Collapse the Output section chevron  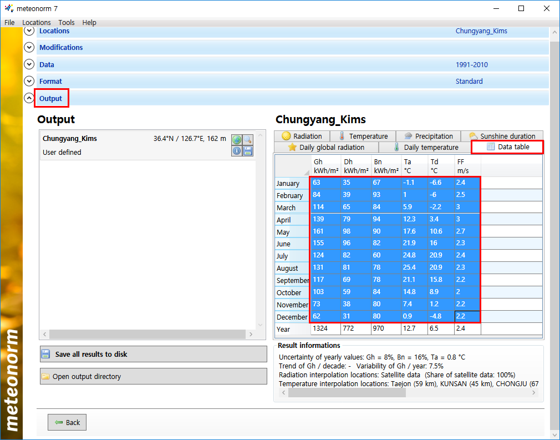pyautogui.click(x=29, y=98)
